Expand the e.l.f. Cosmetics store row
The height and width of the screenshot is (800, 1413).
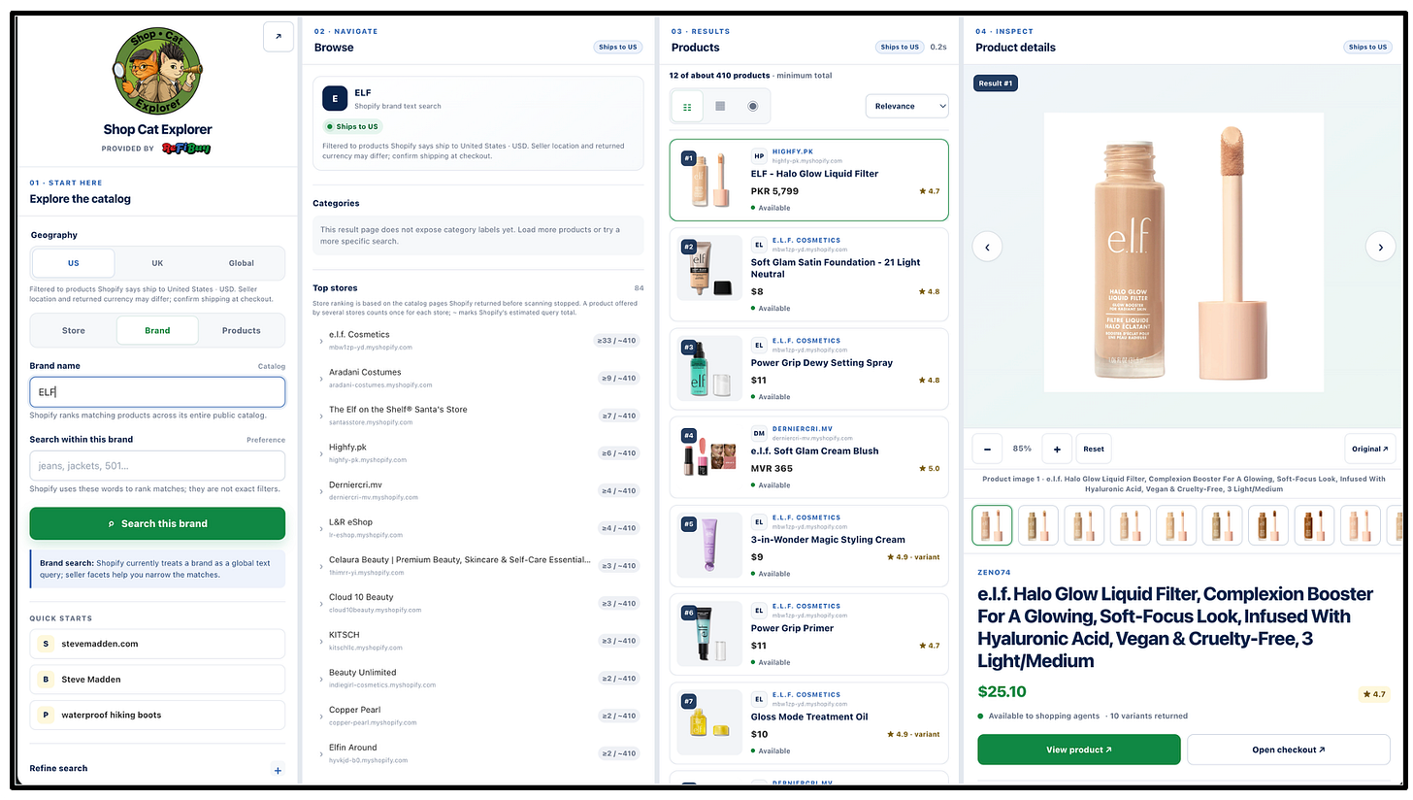(x=478, y=340)
